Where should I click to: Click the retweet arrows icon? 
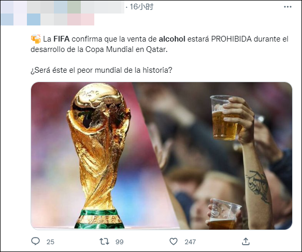point(104,242)
